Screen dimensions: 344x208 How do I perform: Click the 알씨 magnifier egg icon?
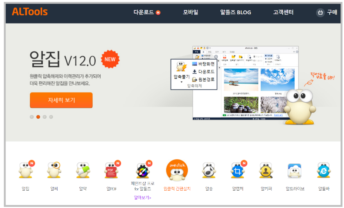pos(54,170)
